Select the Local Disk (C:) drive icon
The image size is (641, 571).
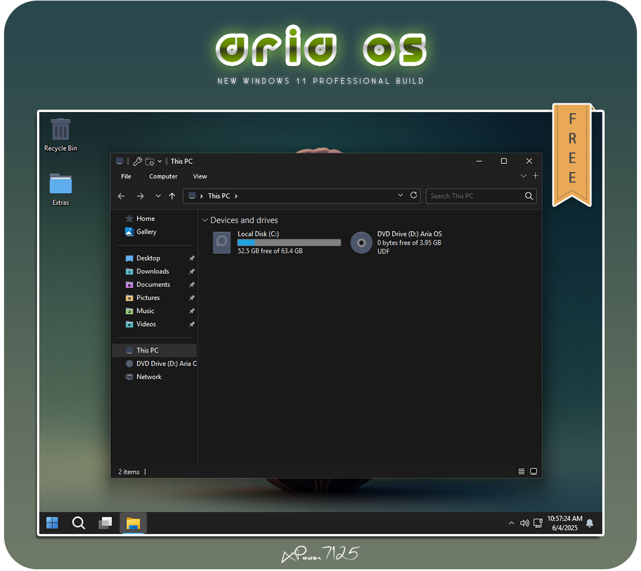pyautogui.click(x=222, y=242)
